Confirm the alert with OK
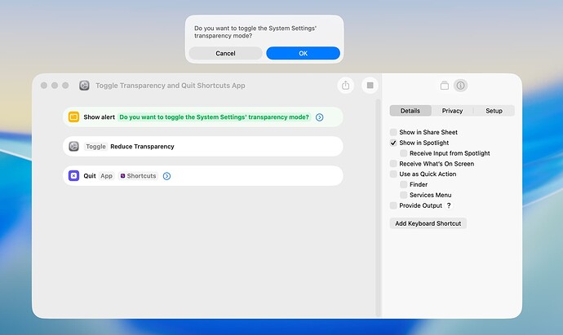Image resolution: width=563 pixels, height=335 pixels. click(303, 53)
